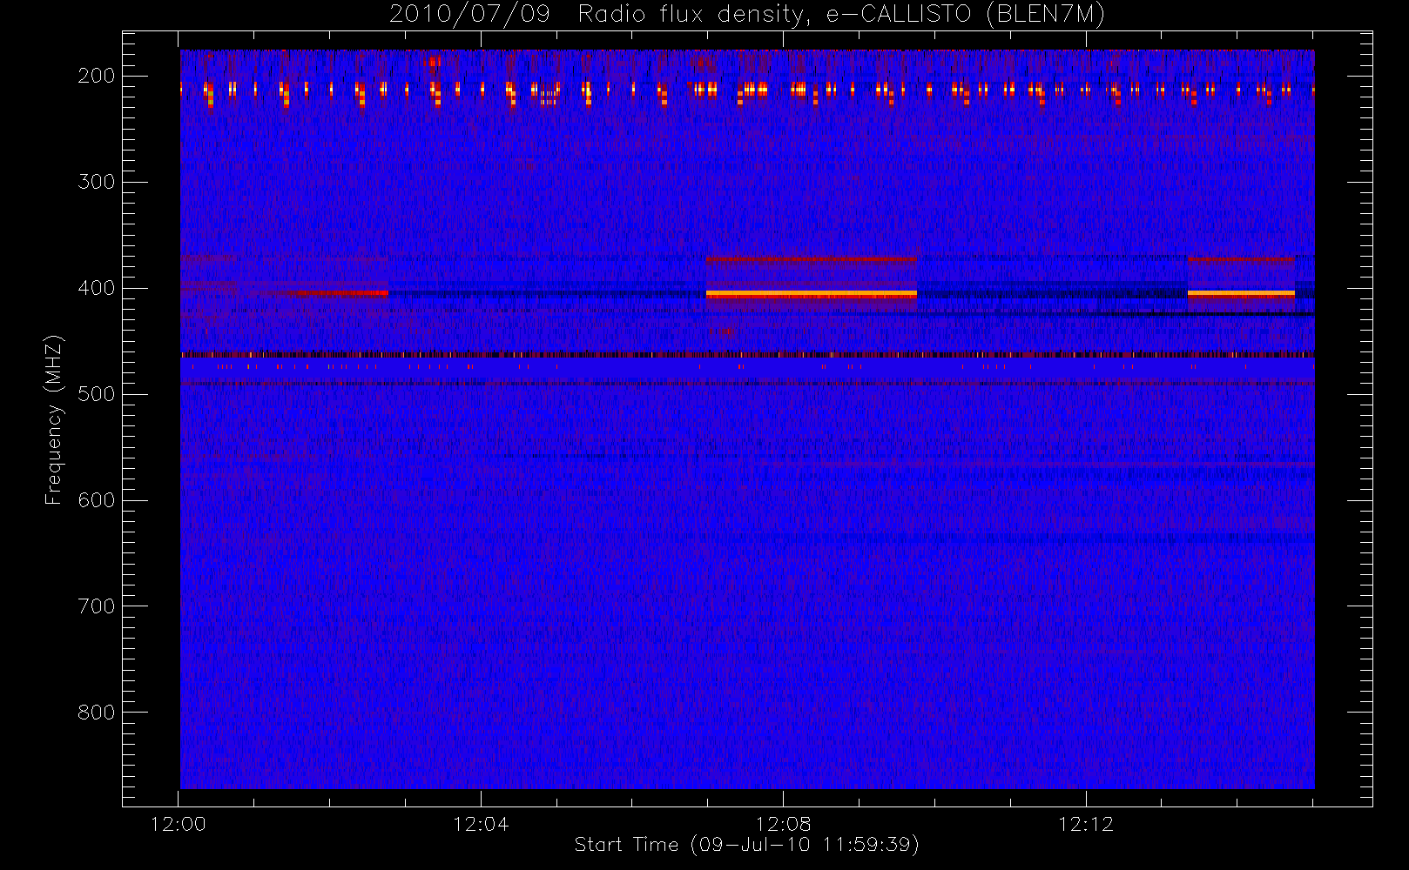Click the 'Frequency (MHz)' axis label
1409x870 pixels.
pyautogui.click(x=54, y=419)
